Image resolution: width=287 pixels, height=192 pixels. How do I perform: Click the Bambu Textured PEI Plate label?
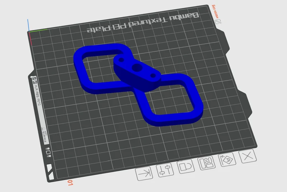pyautogui.click(x=143, y=23)
